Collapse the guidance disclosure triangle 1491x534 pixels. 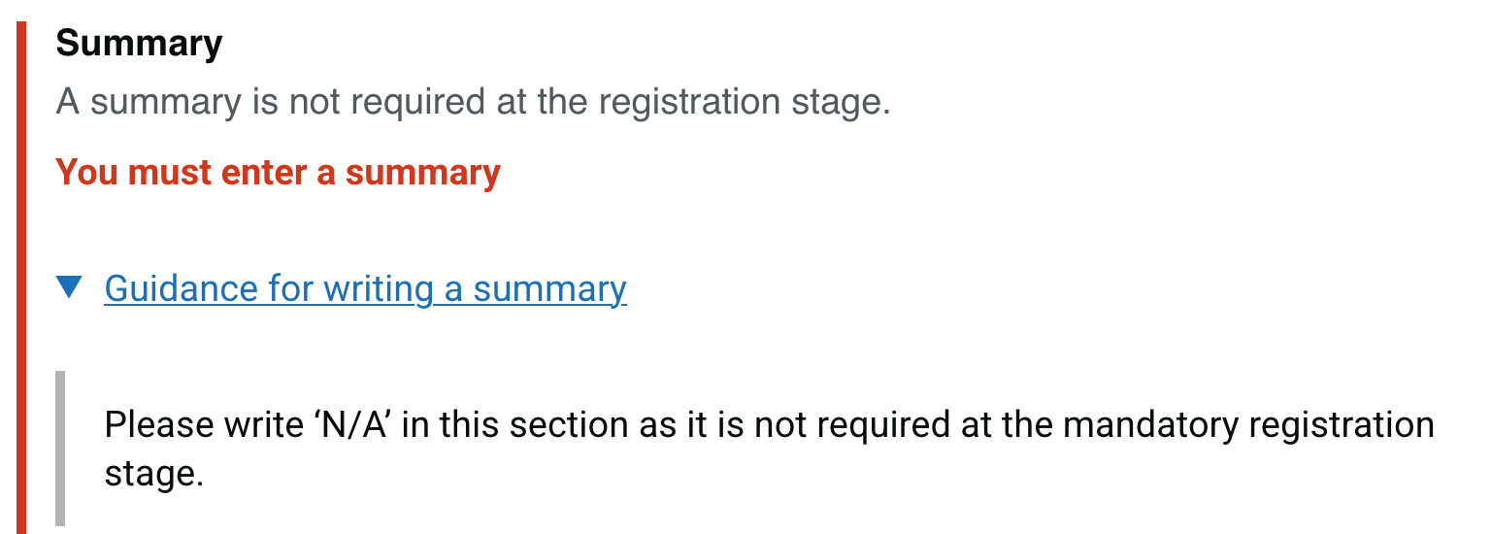click(x=69, y=288)
